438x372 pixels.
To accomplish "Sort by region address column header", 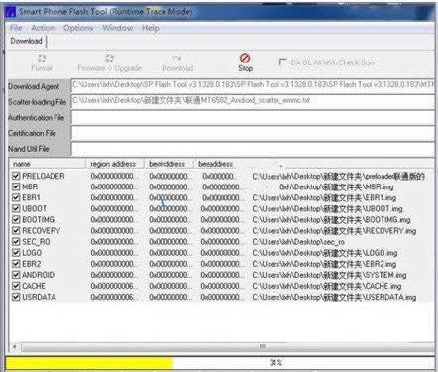I will pyautogui.click(x=115, y=164).
